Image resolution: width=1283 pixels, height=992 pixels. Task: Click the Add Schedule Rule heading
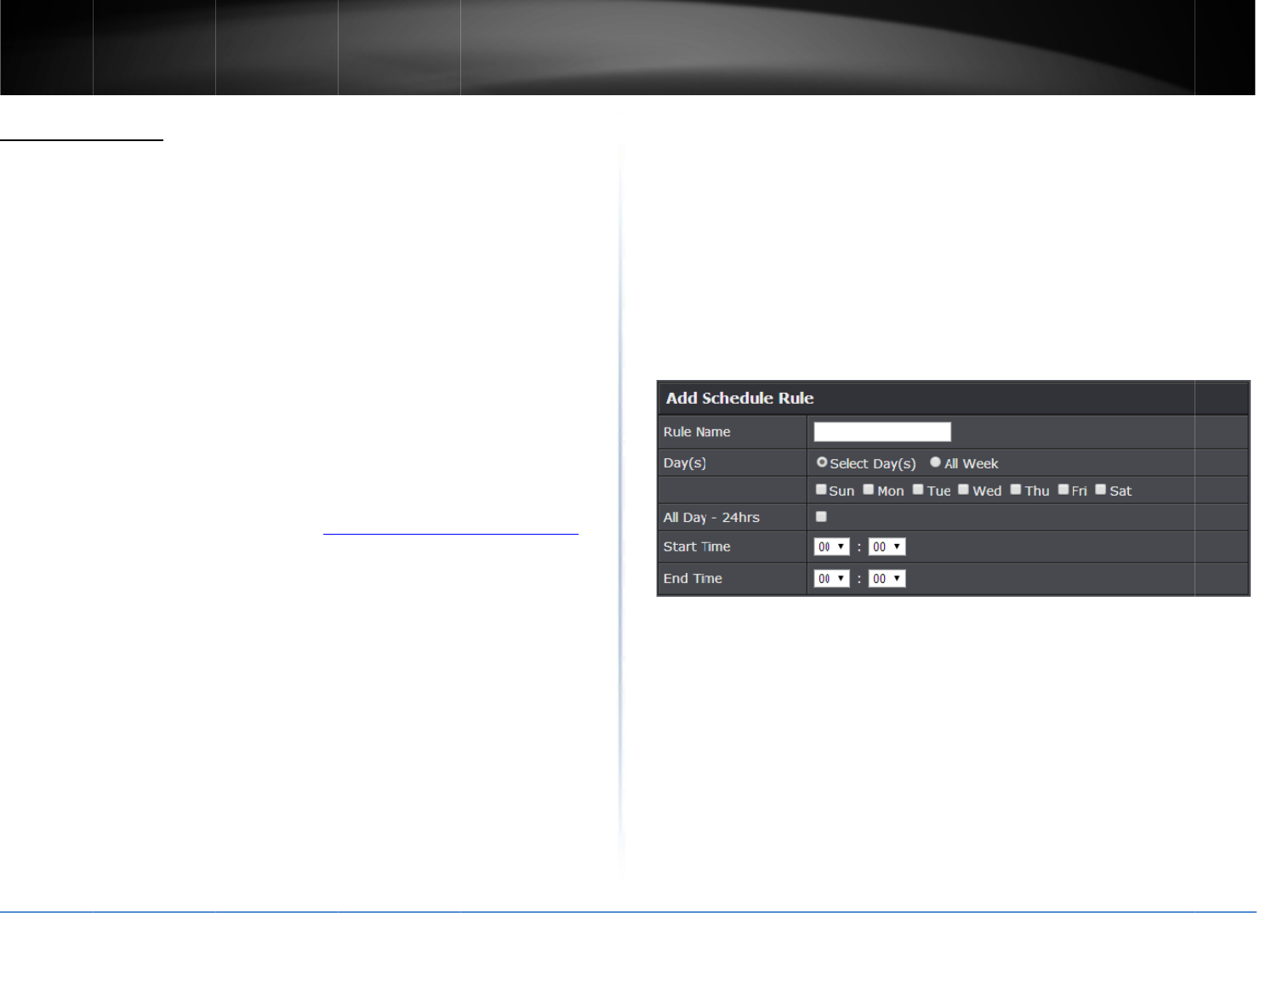[x=739, y=398]
